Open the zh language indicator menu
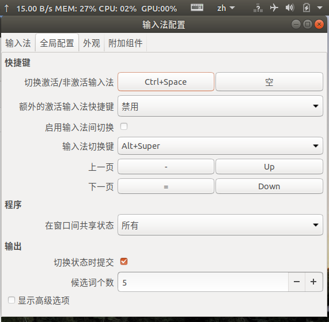The image size is (329, 322). pos(226,8)
